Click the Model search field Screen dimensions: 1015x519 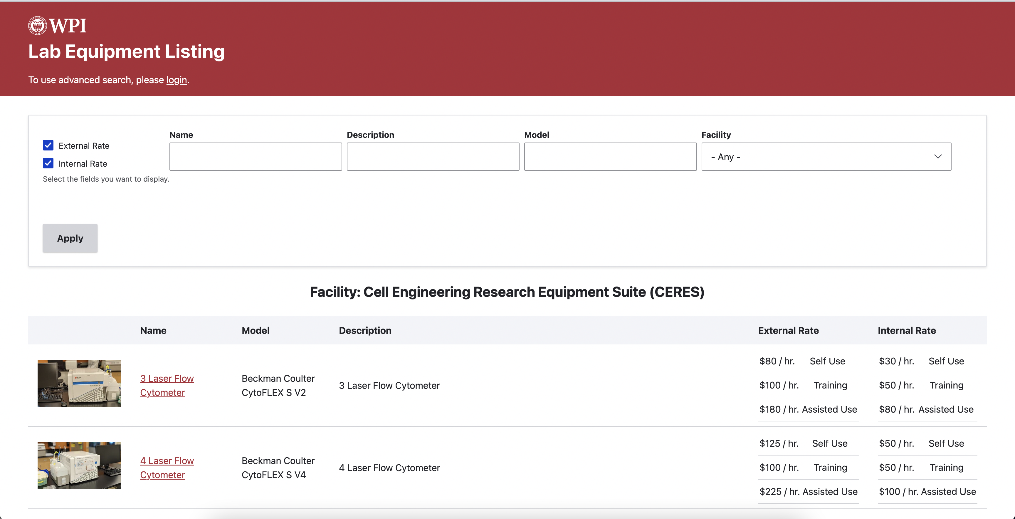click(610, 157)
